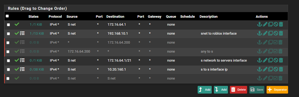Click the orange Separator button
Image resolution: width=299 pixels, height=97 pixels.
[x=277, y=90]
